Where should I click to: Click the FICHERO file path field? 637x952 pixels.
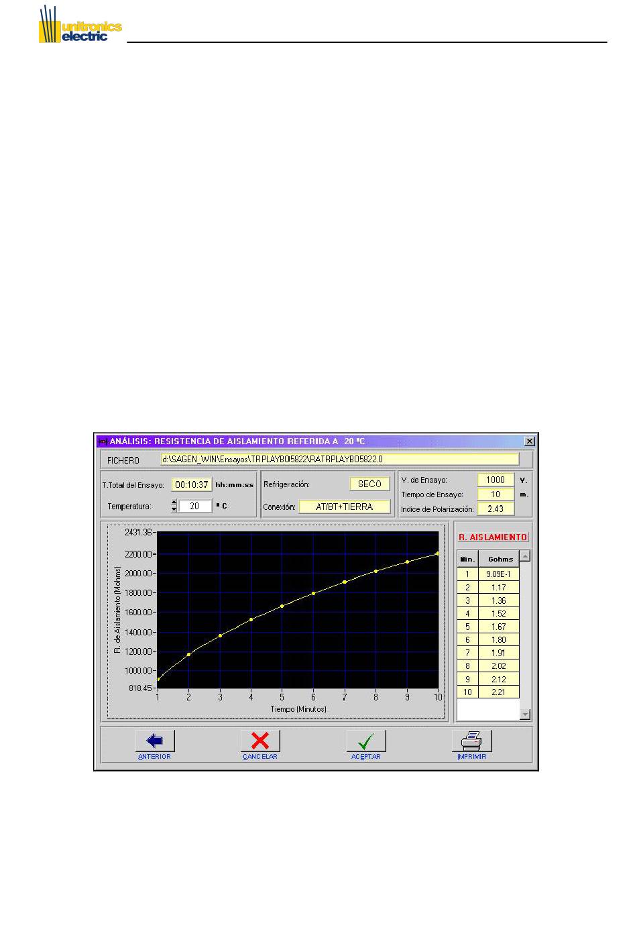tap(340, 460)
